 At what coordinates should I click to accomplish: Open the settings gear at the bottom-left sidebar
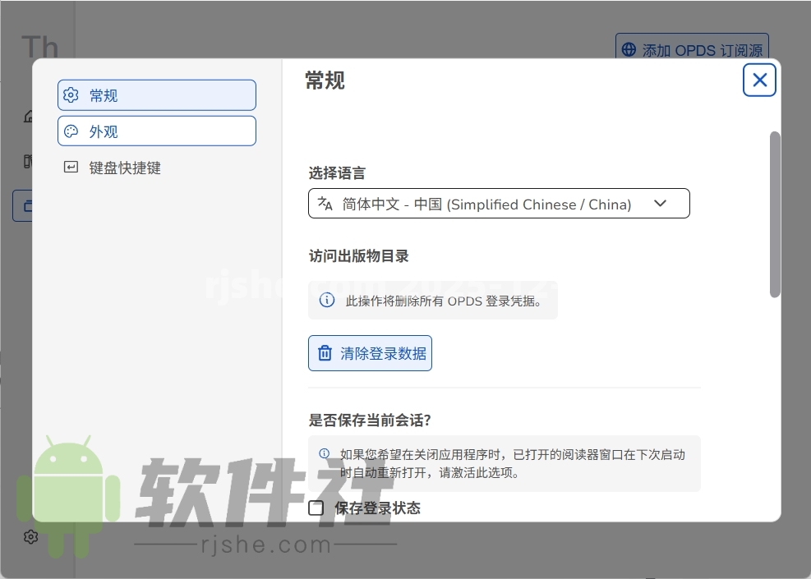pos(30,536)
